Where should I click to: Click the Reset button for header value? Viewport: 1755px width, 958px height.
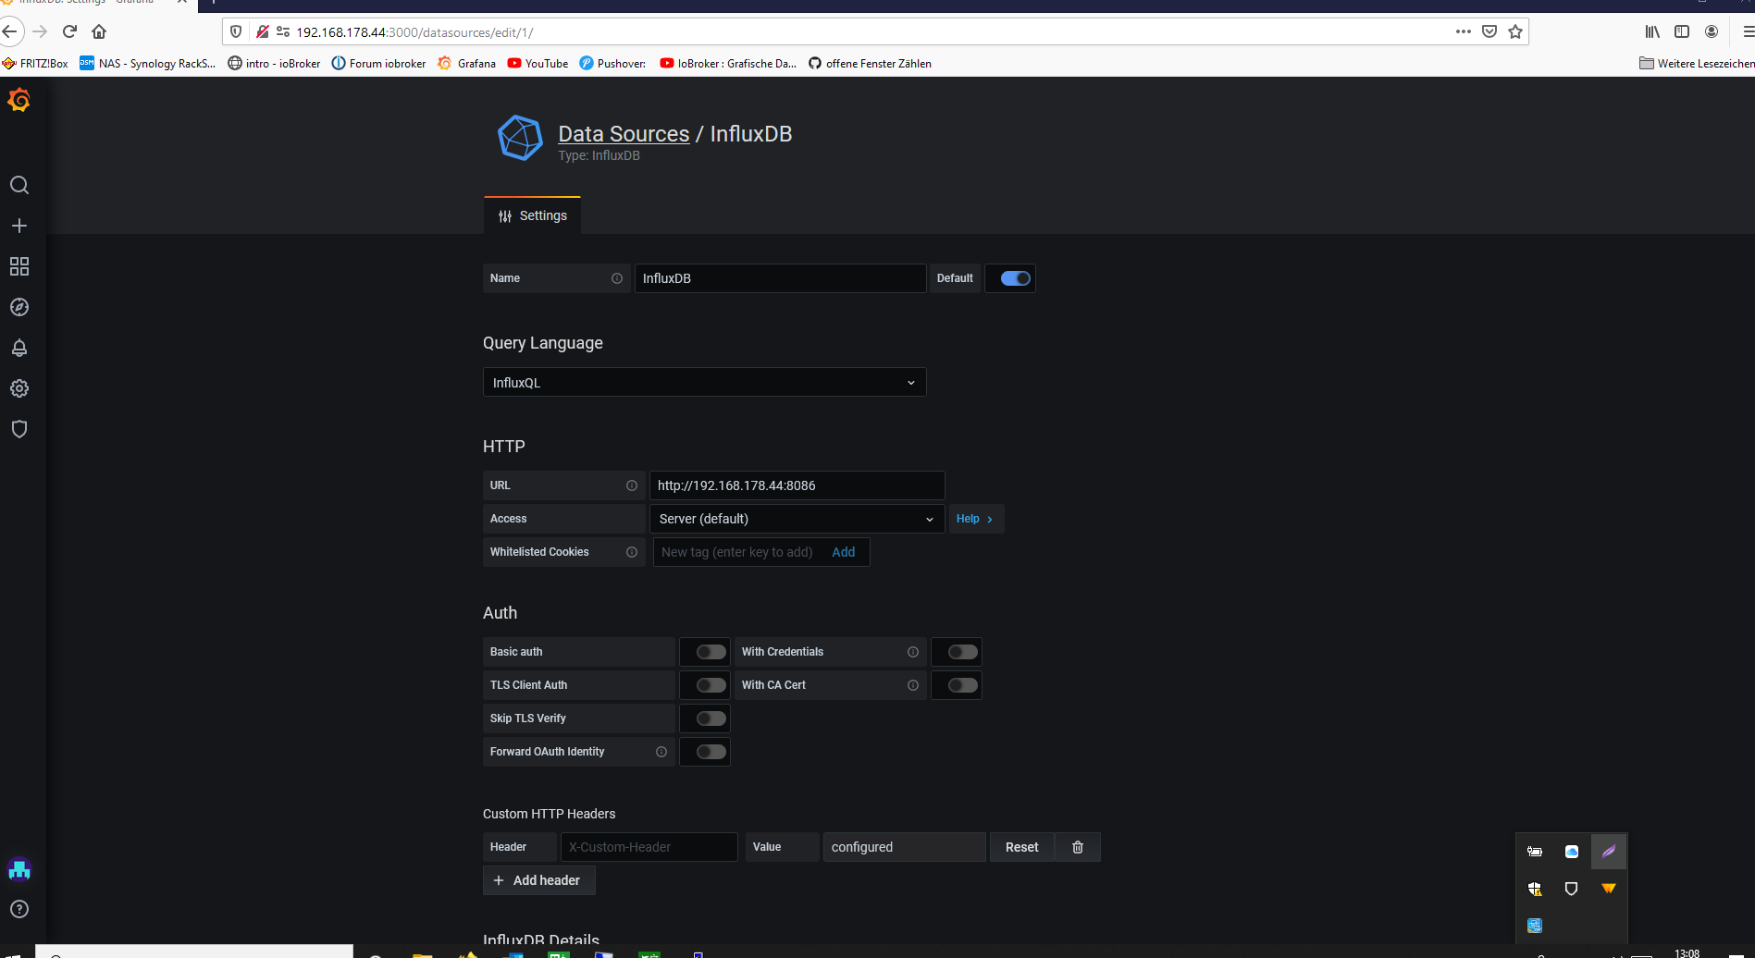coord(1022,847)
